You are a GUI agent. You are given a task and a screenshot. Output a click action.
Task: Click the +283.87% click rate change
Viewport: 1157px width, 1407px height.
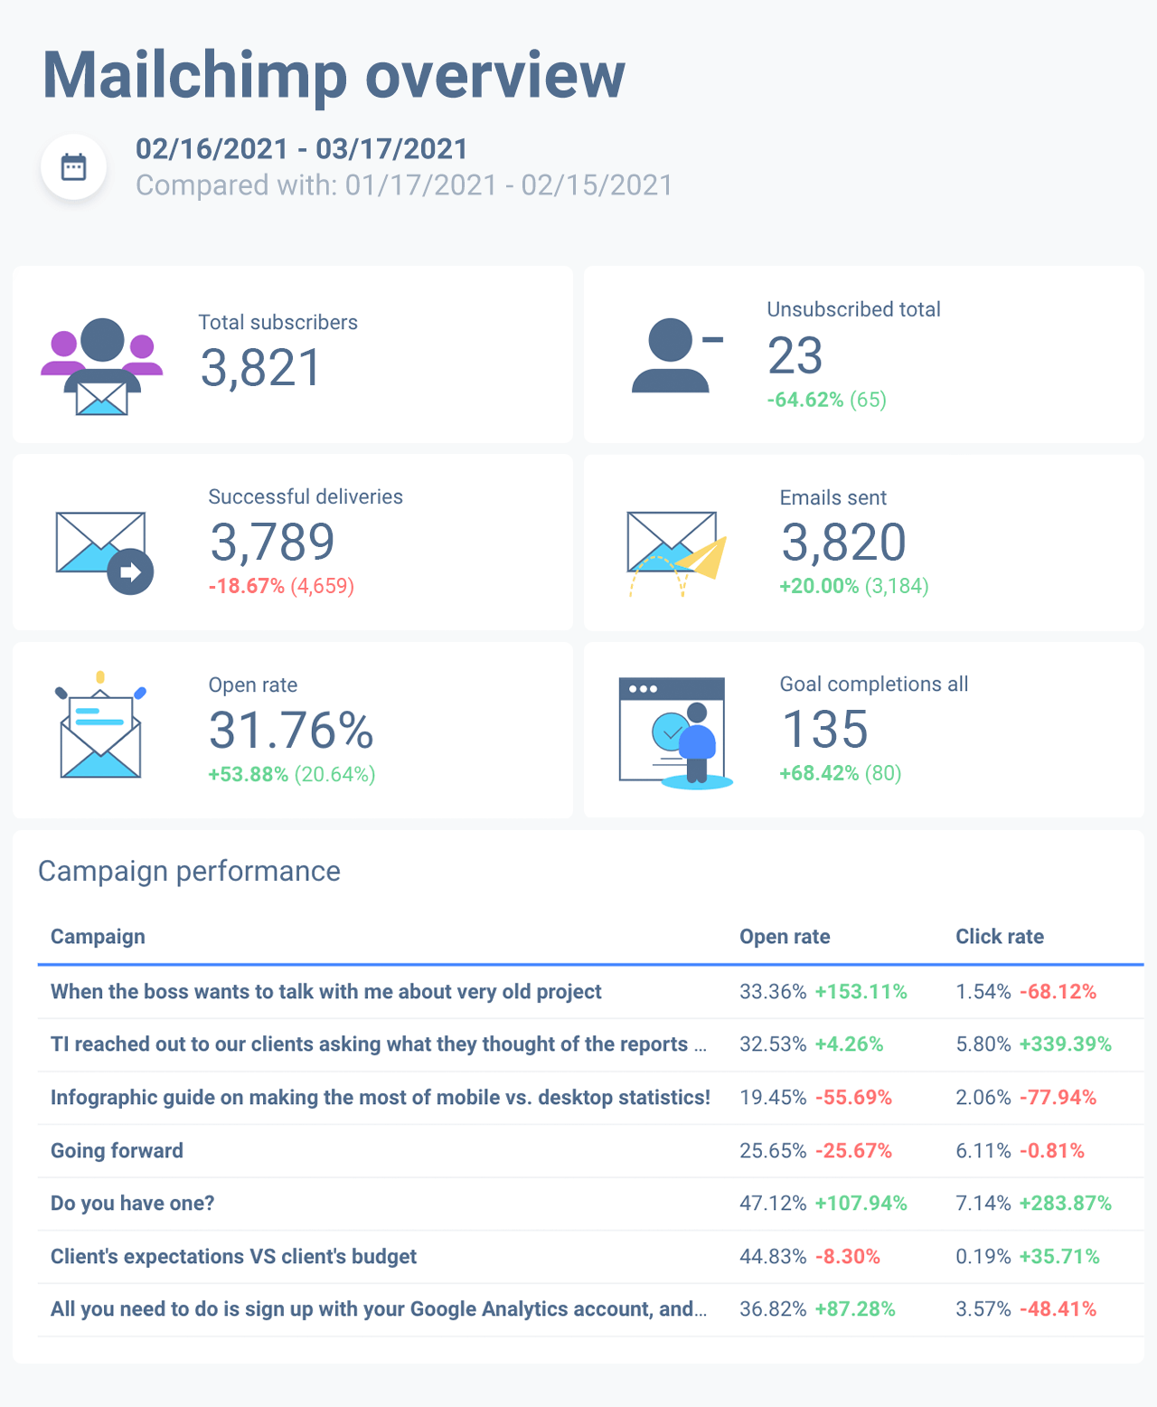1066,1204
